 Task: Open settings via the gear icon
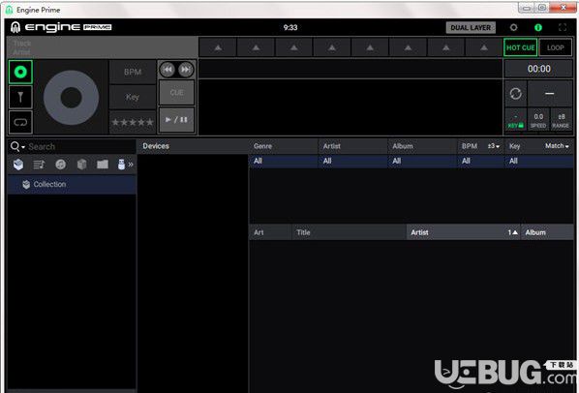point(513,28)
